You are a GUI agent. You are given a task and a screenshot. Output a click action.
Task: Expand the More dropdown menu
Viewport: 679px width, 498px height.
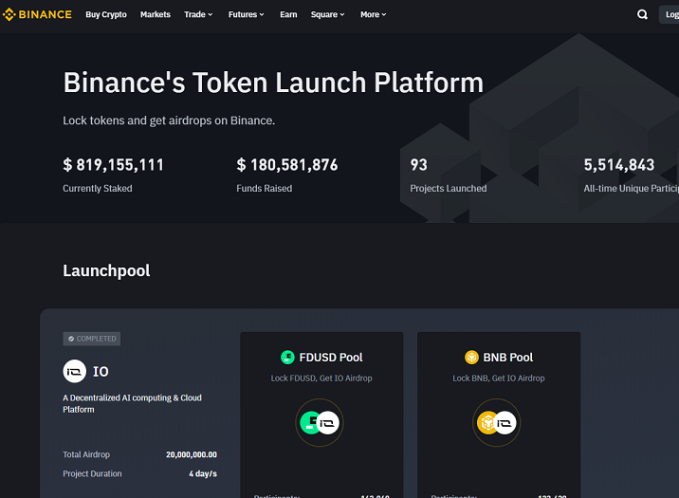coord(374,14)
